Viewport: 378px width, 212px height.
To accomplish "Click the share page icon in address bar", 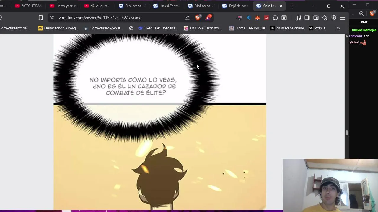I will click(x=187, y=18).
